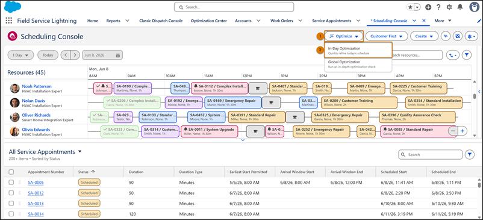
Task: Open the favorites star icon
Action: tap(411, 7)
